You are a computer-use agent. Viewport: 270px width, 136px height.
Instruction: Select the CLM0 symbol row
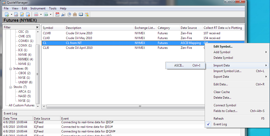pyautogui.click(x=143, y=33)
